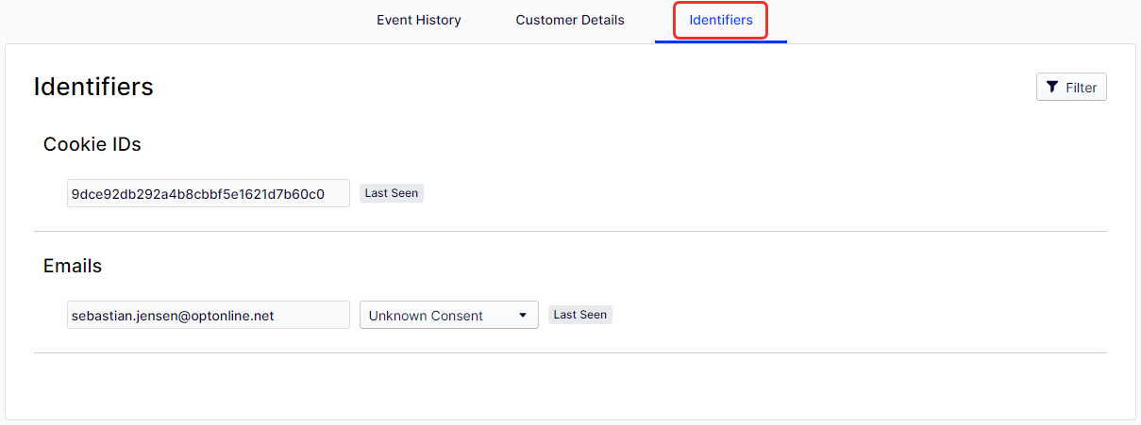Image resolution: width=1141 pixels, height=425 pixels.
Task: Click the Filter label text
Action: [x=1082, y=88]
